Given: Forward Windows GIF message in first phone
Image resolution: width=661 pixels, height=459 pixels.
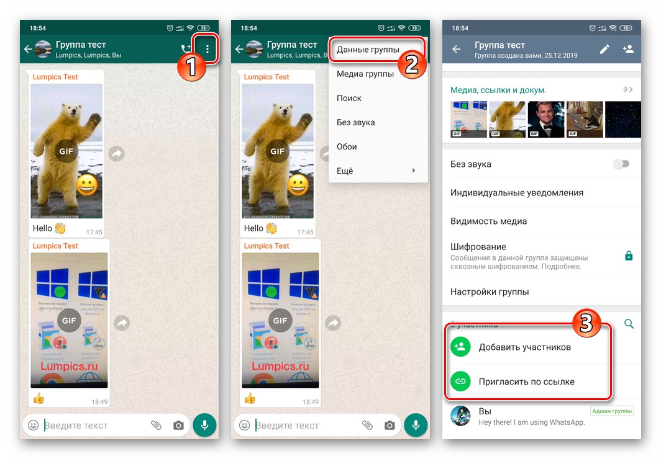Looking at the screenshot, I should (122, 323).
